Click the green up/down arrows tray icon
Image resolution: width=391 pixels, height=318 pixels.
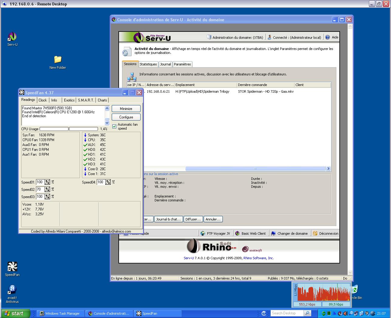click(x=324, y=313)
